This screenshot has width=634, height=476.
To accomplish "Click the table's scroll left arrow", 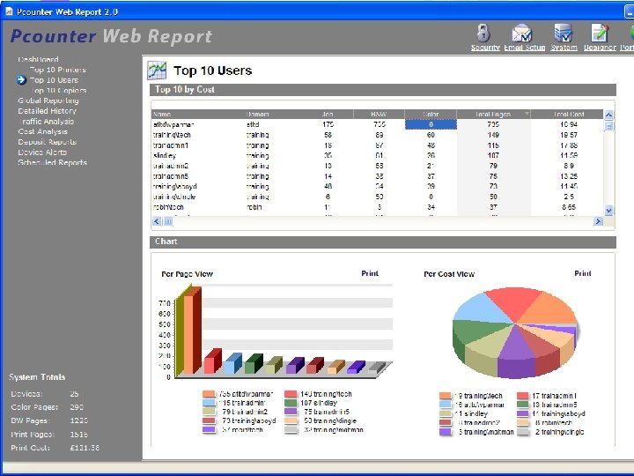I will click(157, 221).
